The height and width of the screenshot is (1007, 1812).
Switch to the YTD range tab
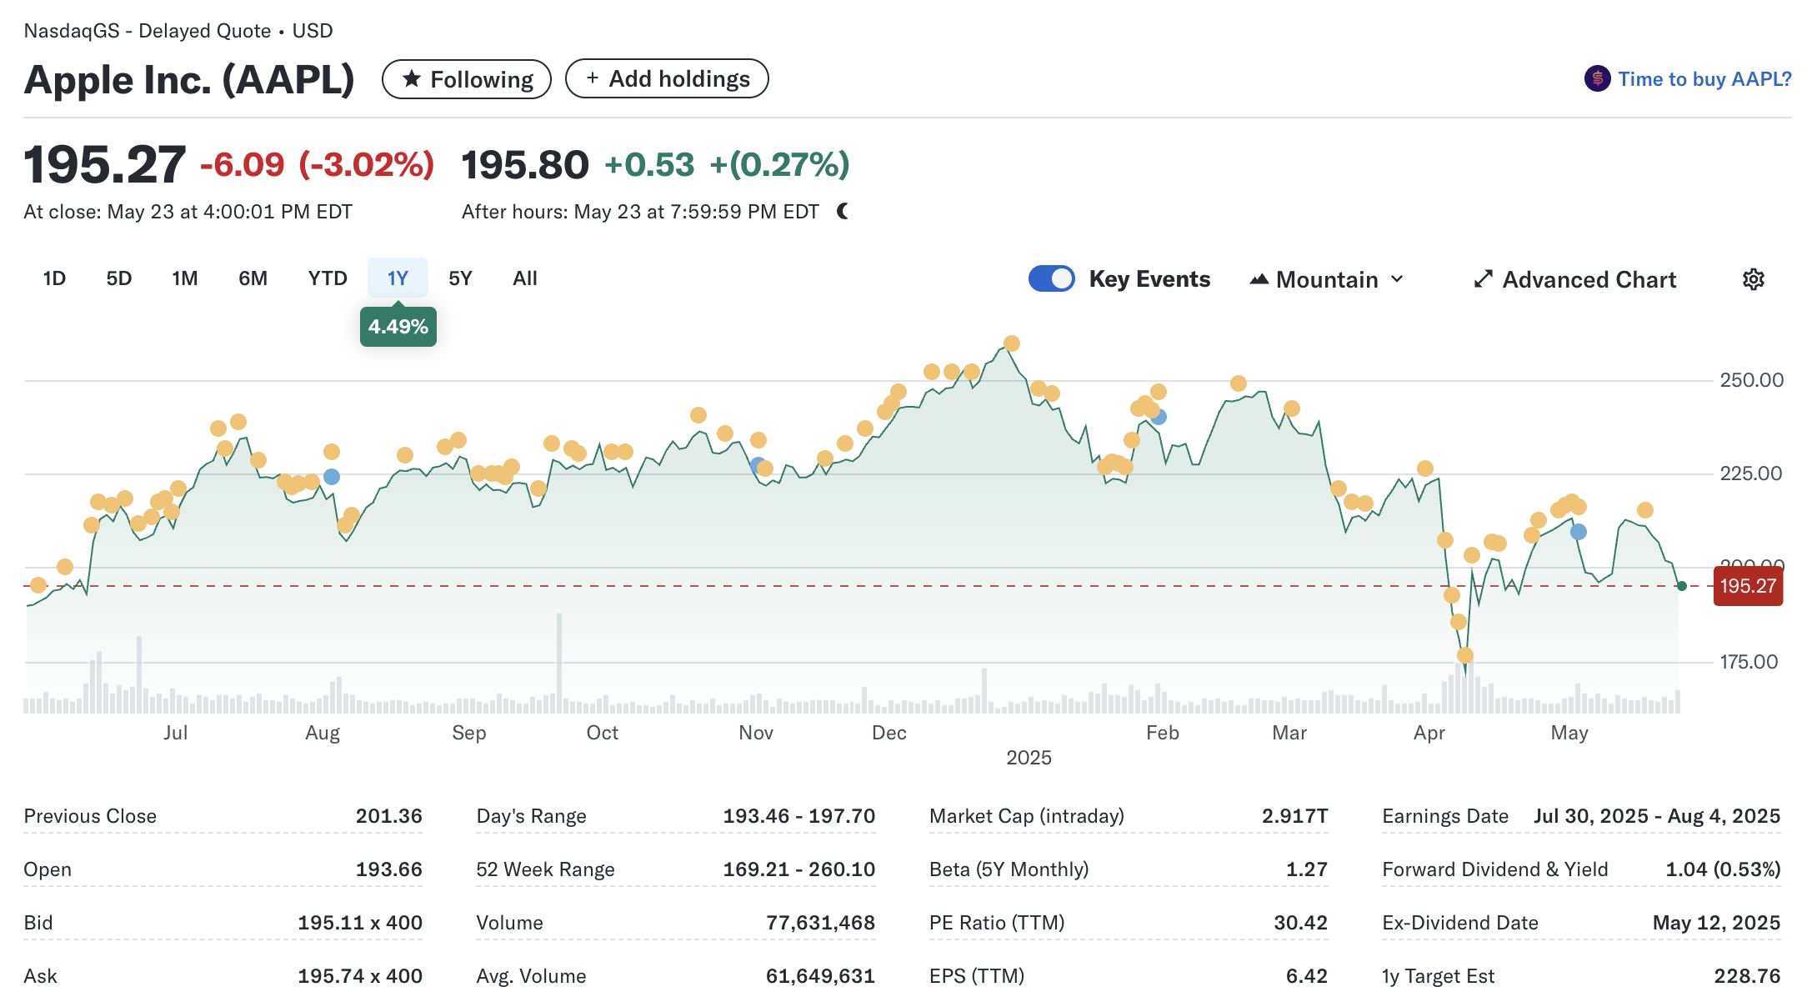[327, 278]
